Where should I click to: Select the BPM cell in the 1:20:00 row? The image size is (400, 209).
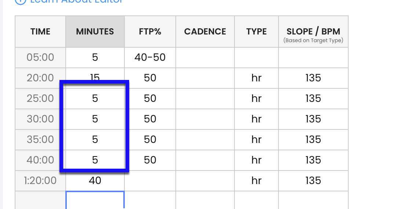(313, 181)
